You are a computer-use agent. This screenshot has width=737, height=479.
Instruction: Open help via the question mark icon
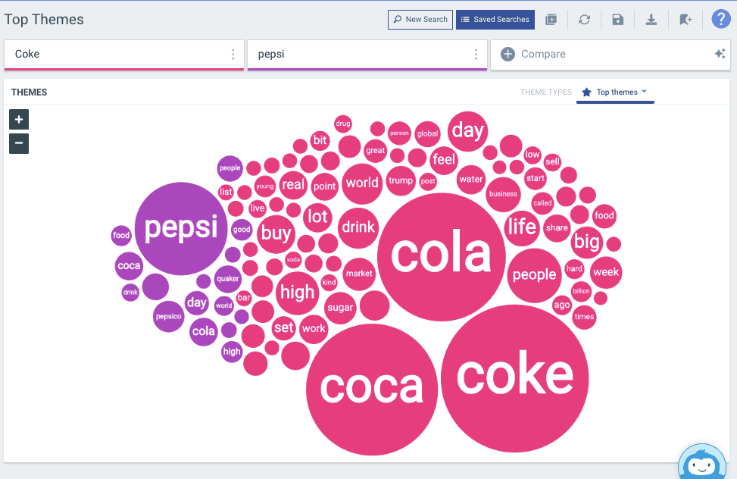tap(721, 20)
